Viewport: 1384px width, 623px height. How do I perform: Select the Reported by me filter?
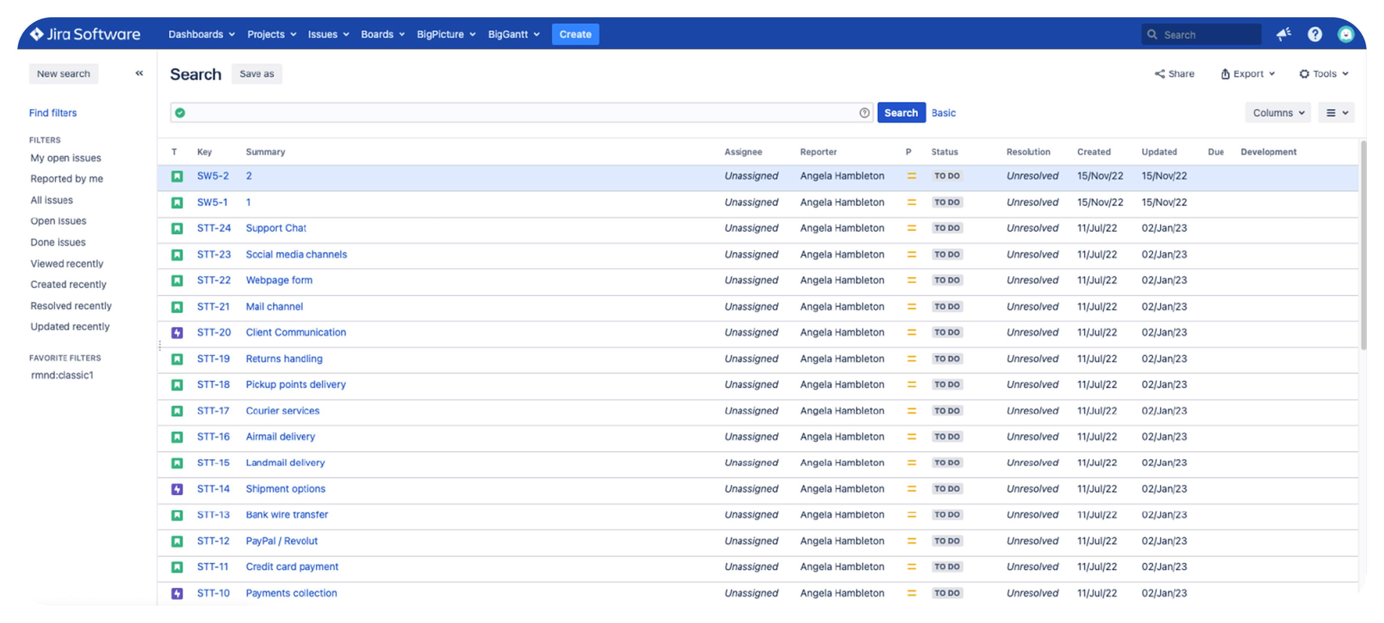(x=67, y=179)
